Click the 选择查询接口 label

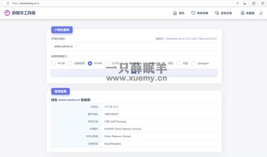[60, 56]
